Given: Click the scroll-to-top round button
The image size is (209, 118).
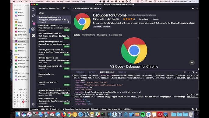Looking at the screenshot, I should (192, 62).
